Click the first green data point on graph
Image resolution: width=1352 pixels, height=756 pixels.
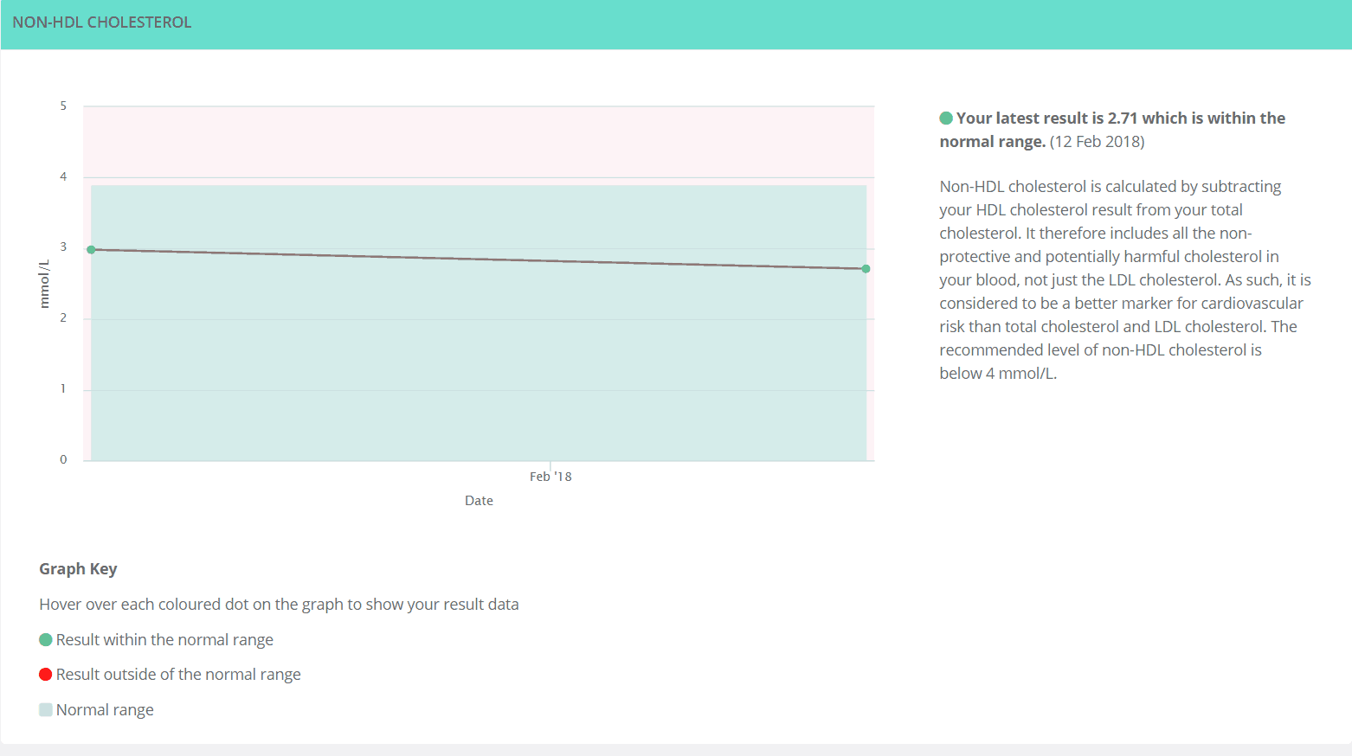(91, 250)
